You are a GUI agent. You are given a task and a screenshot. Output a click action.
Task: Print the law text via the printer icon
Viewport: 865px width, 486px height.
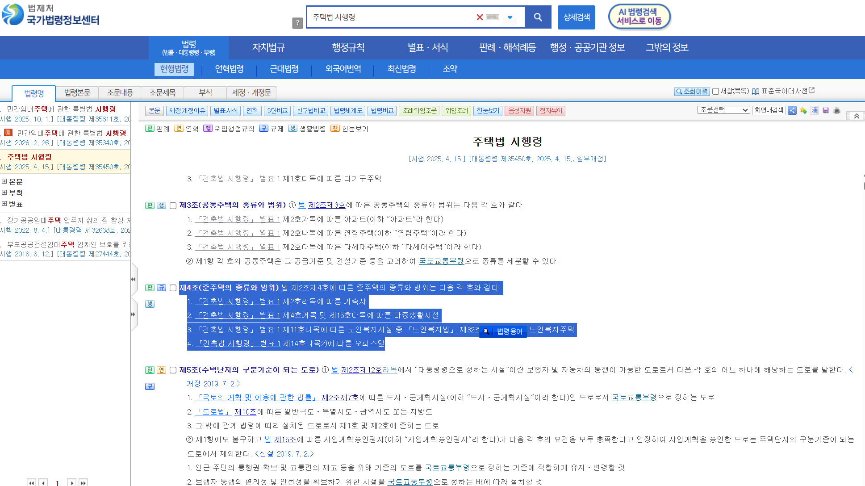(x=836, y=111)
